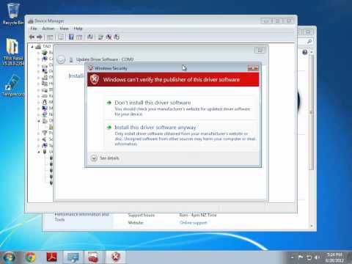
Task: Click the action pane toolbar icon beside Help
Action: pos(79,37)
